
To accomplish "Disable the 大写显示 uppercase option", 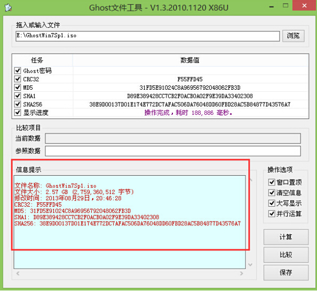I will point(272,203).
